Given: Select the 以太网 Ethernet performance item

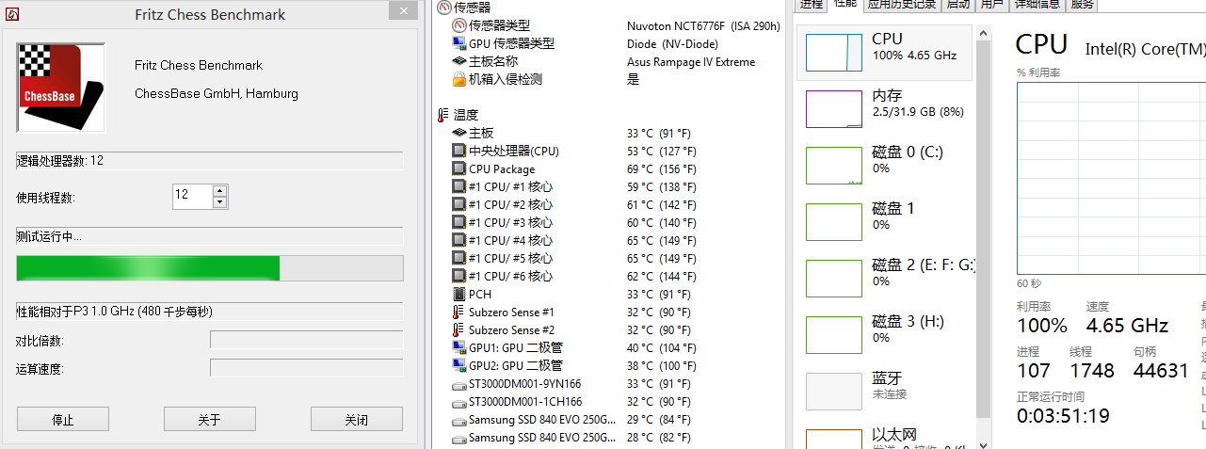Looking at the screenshot, I should (x=886, y=437).
